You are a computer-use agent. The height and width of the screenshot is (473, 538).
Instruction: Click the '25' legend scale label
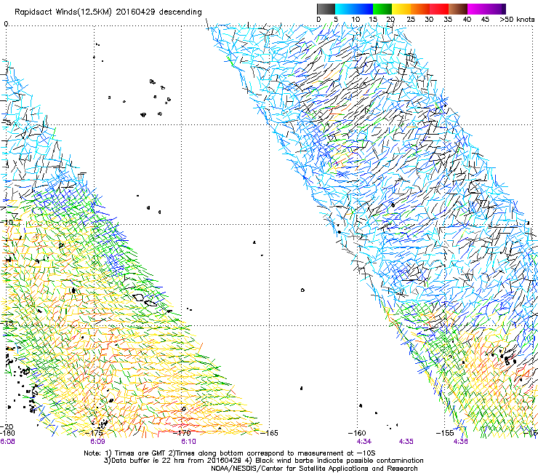point(411,20)
